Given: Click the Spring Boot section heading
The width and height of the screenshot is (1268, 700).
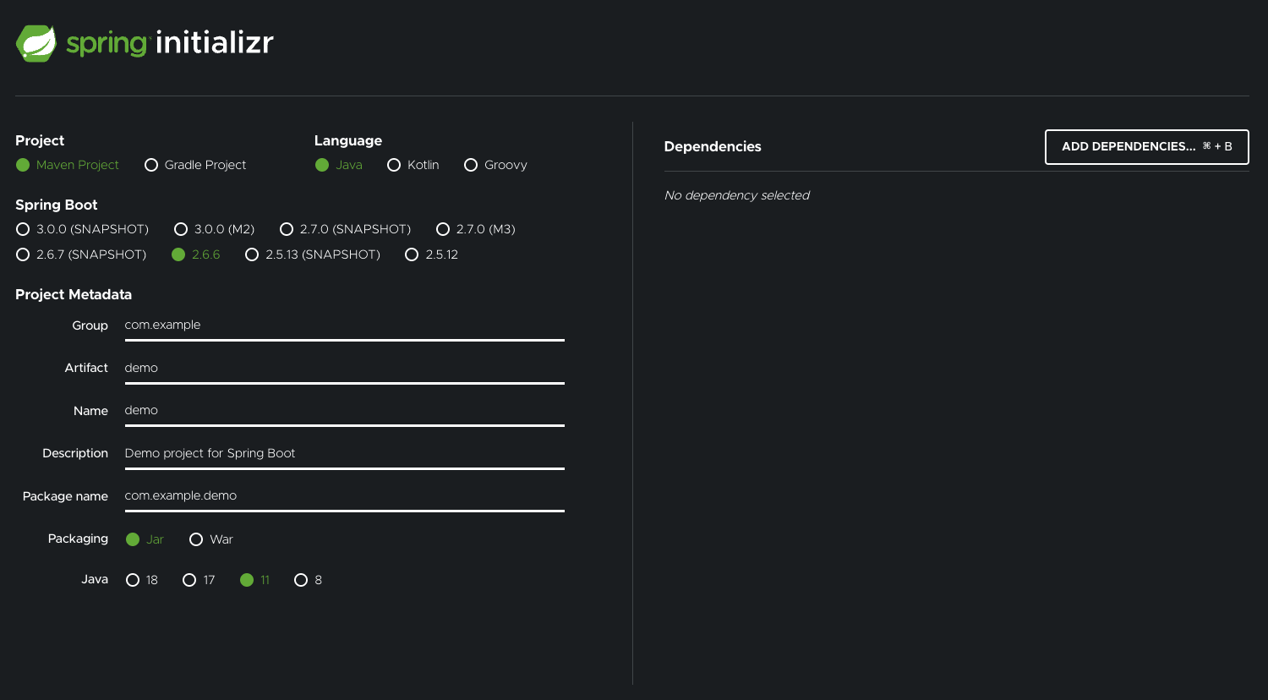Looking at the screenshot, I should coord(57,205).
